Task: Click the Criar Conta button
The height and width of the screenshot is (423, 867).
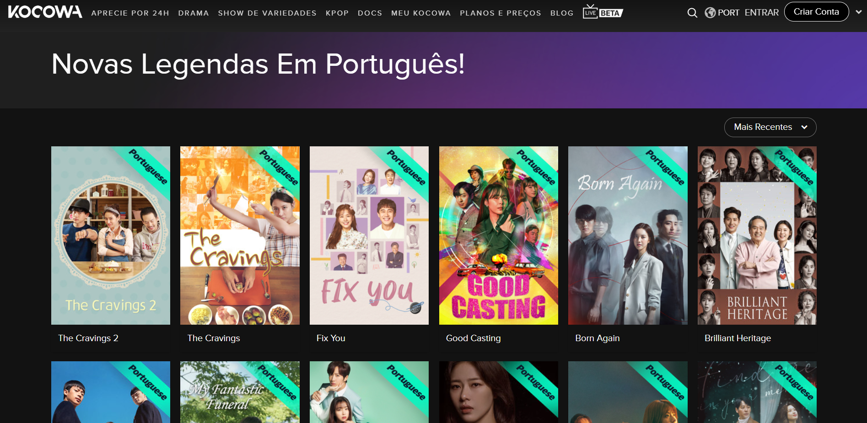Action: pyautogui.click(x=816, y=12)
